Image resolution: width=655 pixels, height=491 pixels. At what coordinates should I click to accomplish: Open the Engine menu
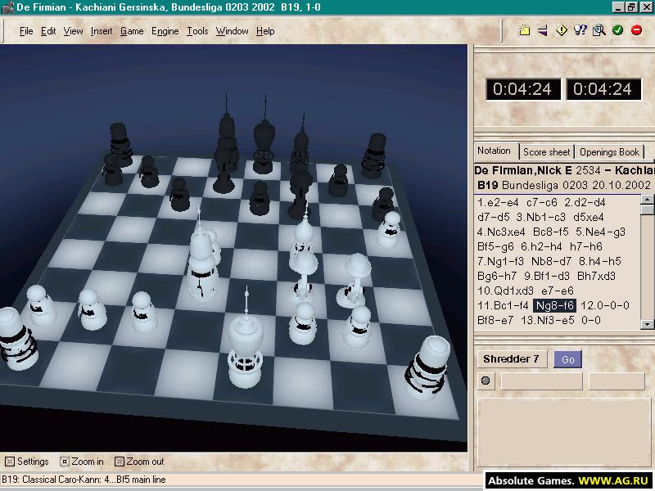[165, 31]
